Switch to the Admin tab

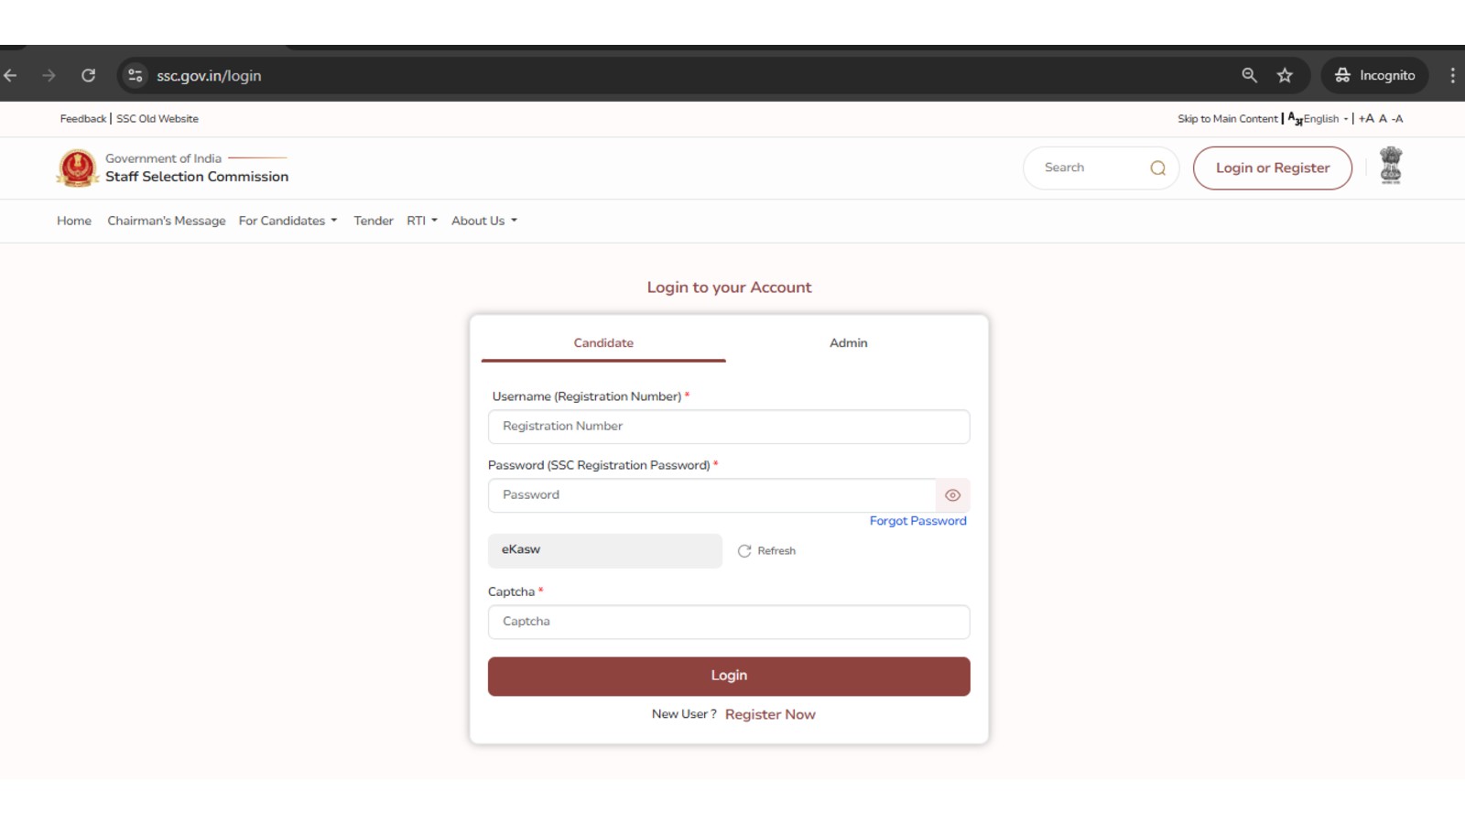848,342
